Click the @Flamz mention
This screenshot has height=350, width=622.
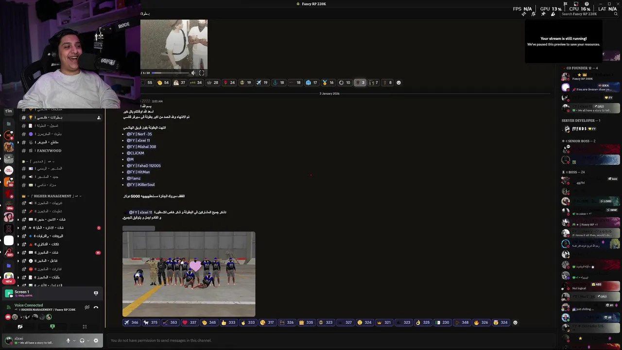point(133,178)
